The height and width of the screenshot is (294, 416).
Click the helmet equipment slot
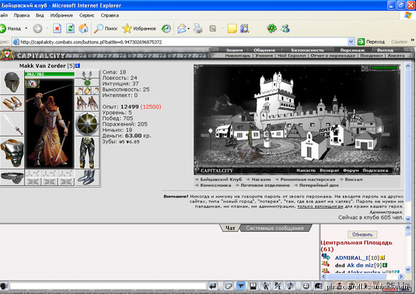coord(12,82)
